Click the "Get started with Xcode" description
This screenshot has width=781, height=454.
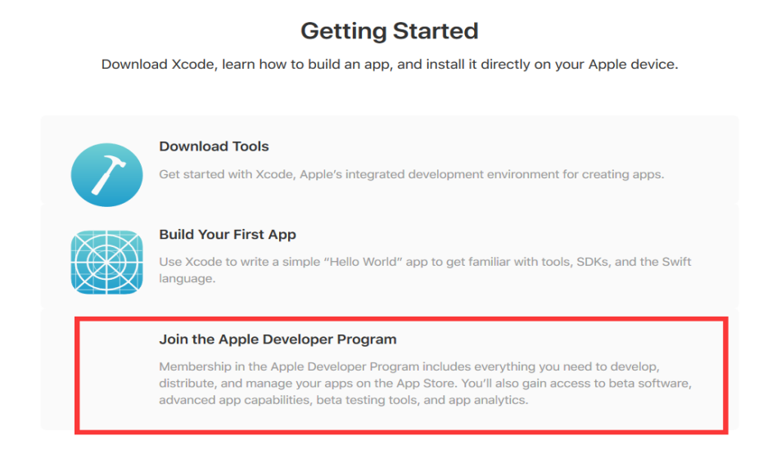point(412,174)
